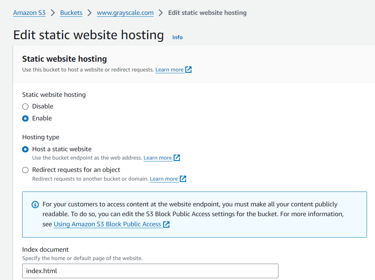
Task: Go to Amazon S3 breadcrumb link
Action: (x=29, y=13)
